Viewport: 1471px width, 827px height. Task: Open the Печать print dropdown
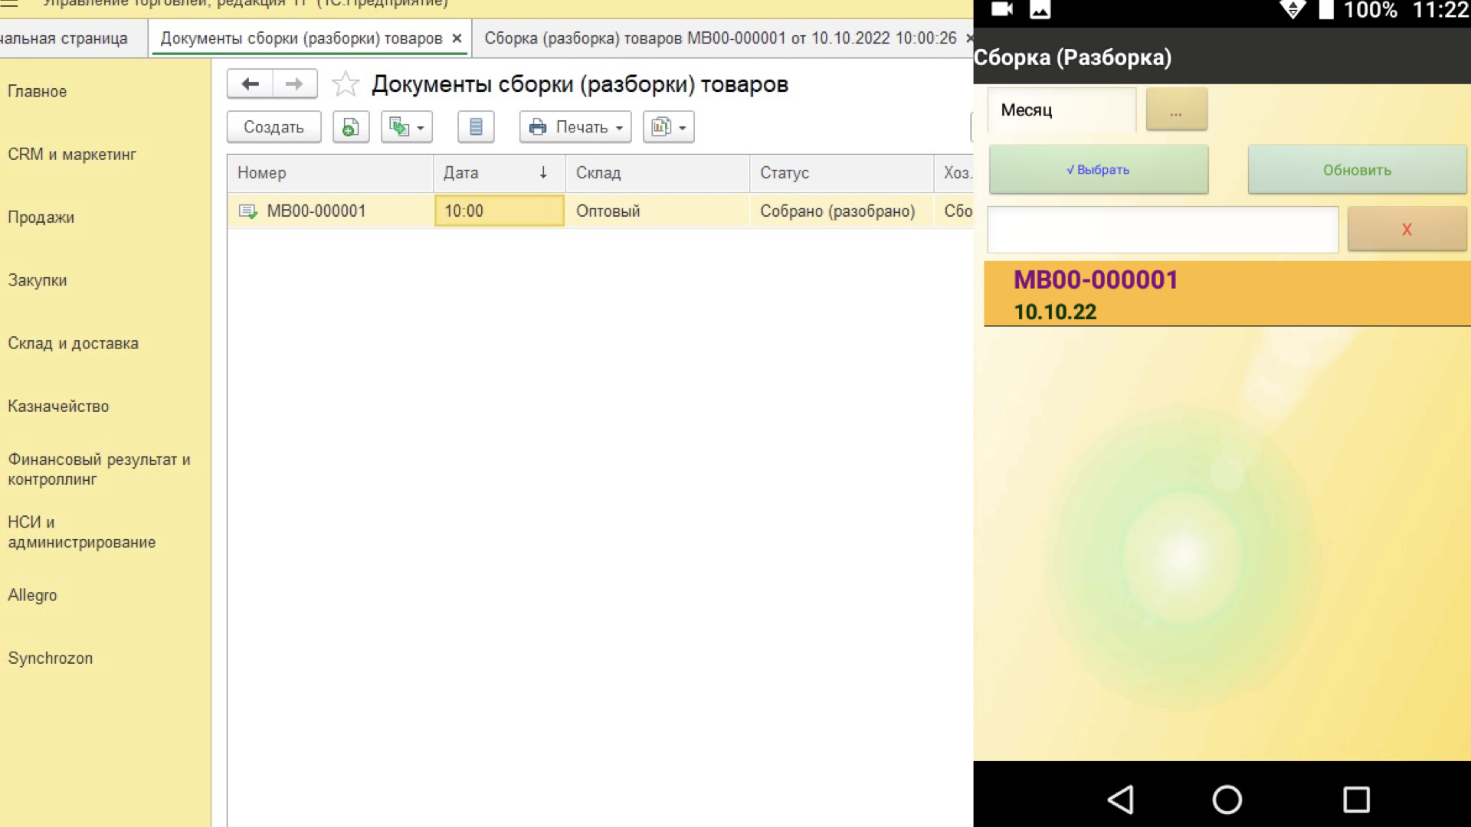pyautogui.click(x=575, y=127)
